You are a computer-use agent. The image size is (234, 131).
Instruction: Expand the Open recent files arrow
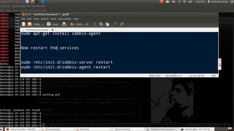(x=43, y=24)
